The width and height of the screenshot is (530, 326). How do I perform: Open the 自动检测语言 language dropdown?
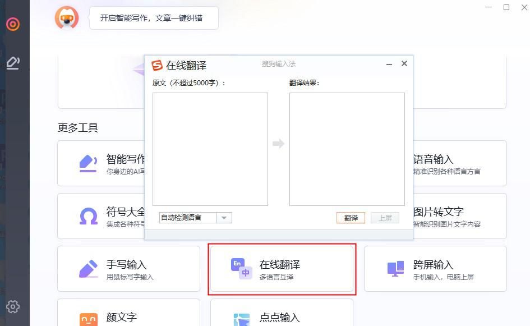coord(195,218)
